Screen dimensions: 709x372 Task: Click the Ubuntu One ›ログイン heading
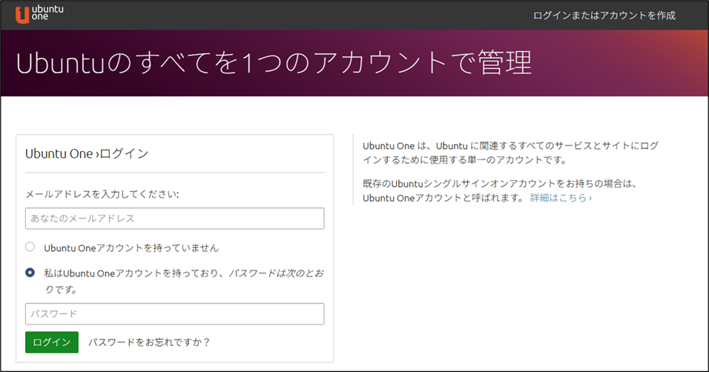point(87,153)
